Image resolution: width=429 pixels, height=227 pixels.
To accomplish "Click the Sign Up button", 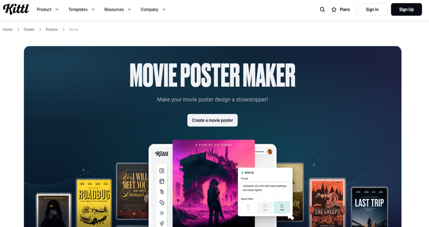I will pyautogui.click(x=406, y=10).
